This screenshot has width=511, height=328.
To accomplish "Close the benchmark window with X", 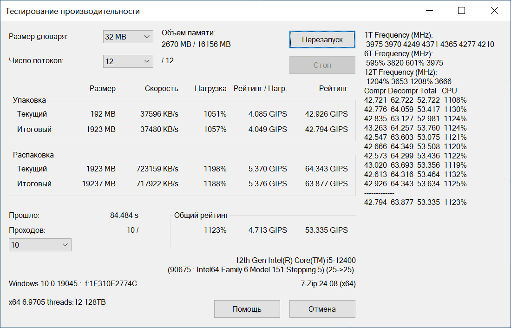I will pyautogui.click(x=494, y=11).
